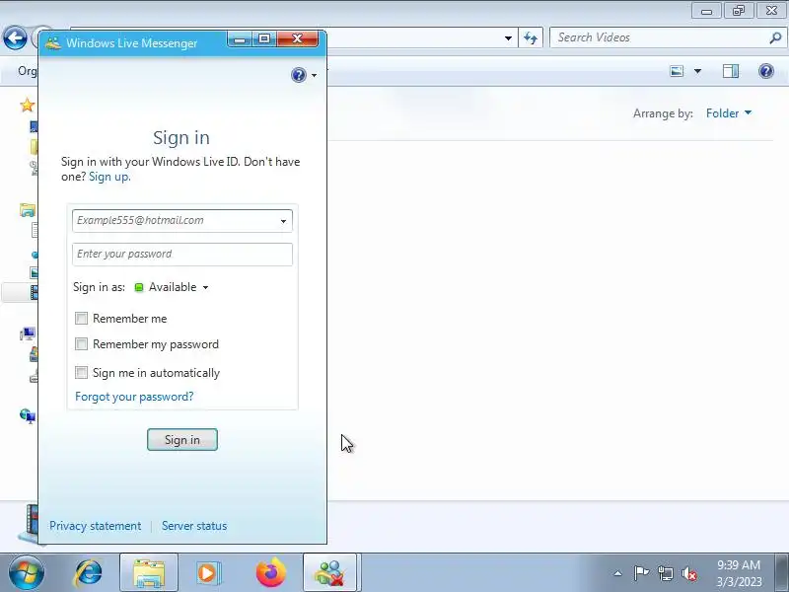Image resolution: width=789 pixels, height=592 pixels.
Task: Open the Arrange by Folder dropdown
Action: (729, 113)
